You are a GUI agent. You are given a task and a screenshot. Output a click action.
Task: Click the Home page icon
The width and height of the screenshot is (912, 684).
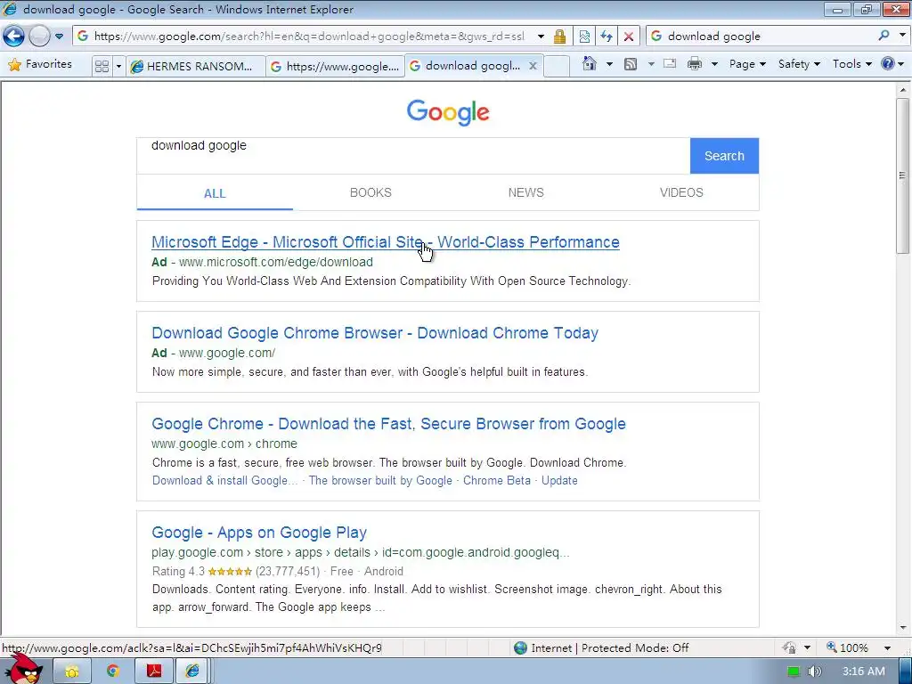[x=590, y=63]
